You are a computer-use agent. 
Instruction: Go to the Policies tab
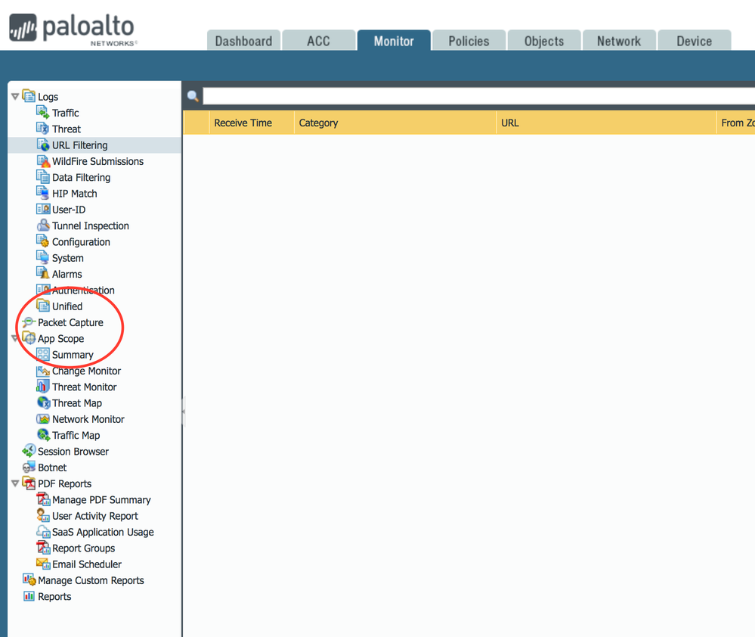coord(469,41)
